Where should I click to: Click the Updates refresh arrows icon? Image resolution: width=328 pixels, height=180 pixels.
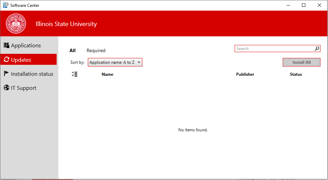pos(7,59)
